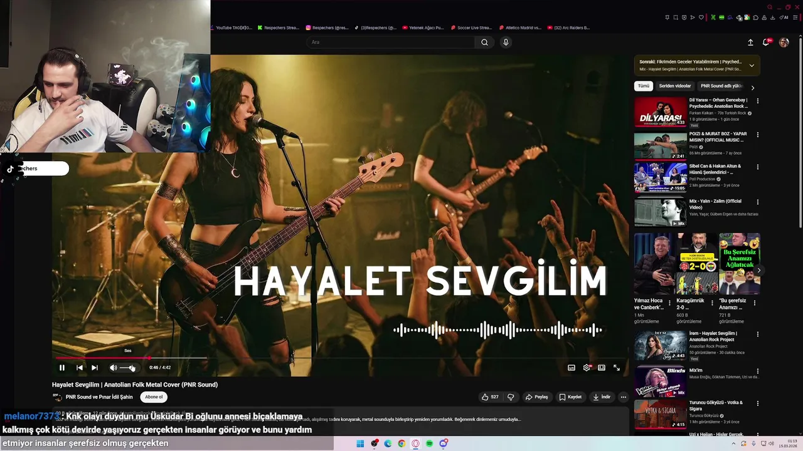Dislike the video

click(x=511, y=397)
